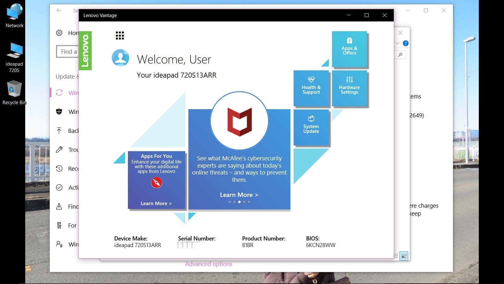504x284 pixels.
Task: Open Recycle Bin on desktop
Action: click(14, 92)
